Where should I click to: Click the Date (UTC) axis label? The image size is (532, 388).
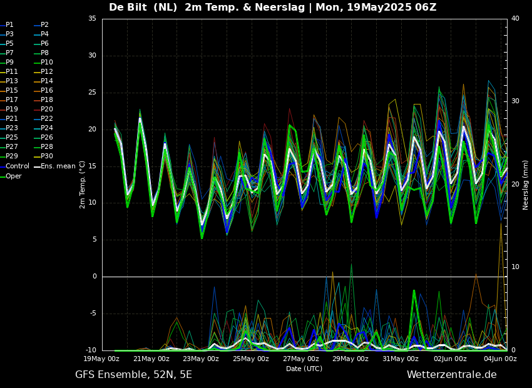coord(304,369)
